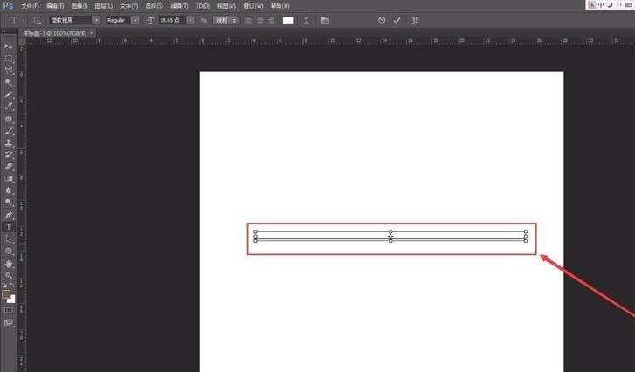Open the 文件(F) menu
The image size is (635, 372).
30,5
